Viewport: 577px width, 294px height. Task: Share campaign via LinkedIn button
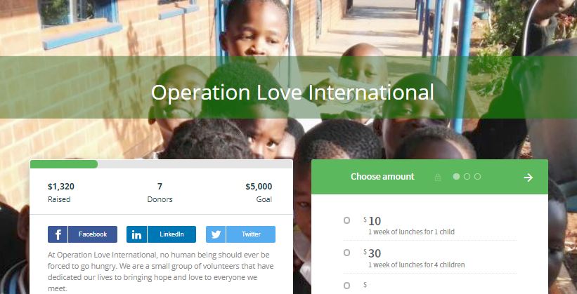[161, 234]
